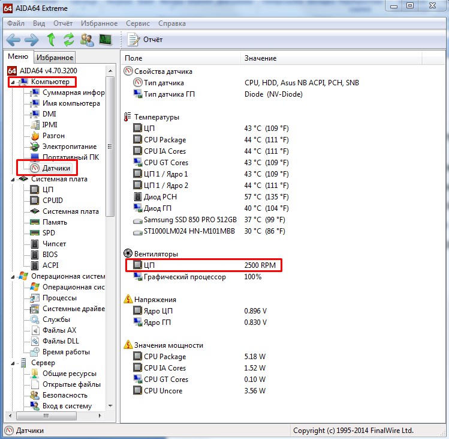Collapse the Сервер tree group
Viewport: 449px width, 439px height.
coord(13,363)
